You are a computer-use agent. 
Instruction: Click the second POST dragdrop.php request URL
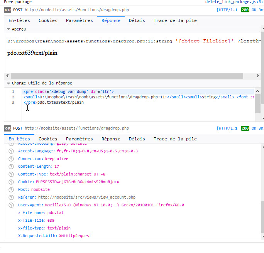(77, 128)
